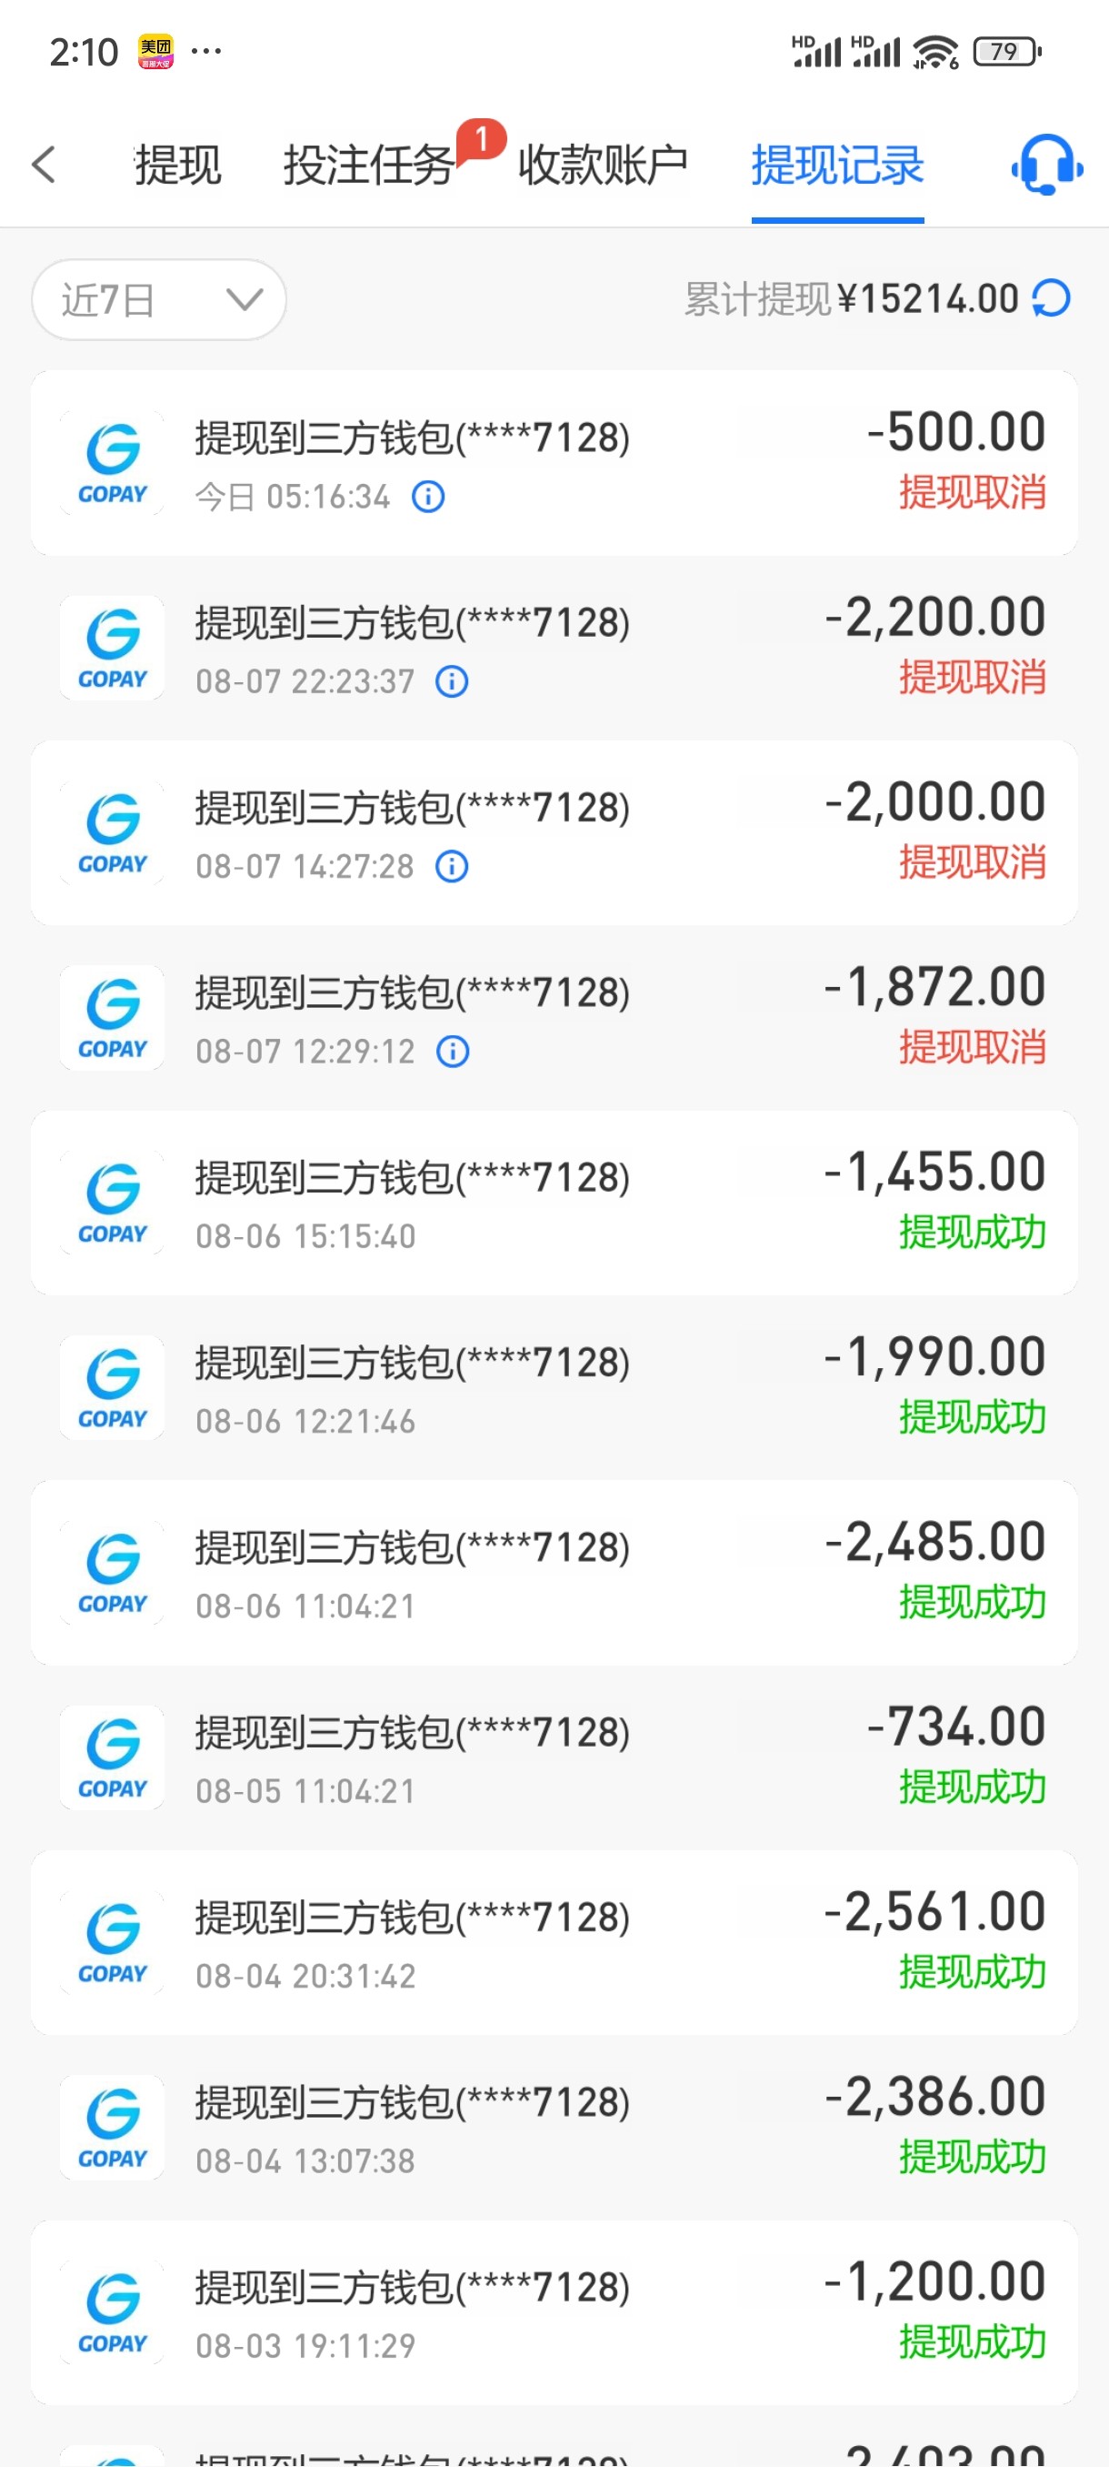Tap info icon beside 08-07 12:29:12
This screenshot has height=2467, width=1109.
coord(453,1051)
